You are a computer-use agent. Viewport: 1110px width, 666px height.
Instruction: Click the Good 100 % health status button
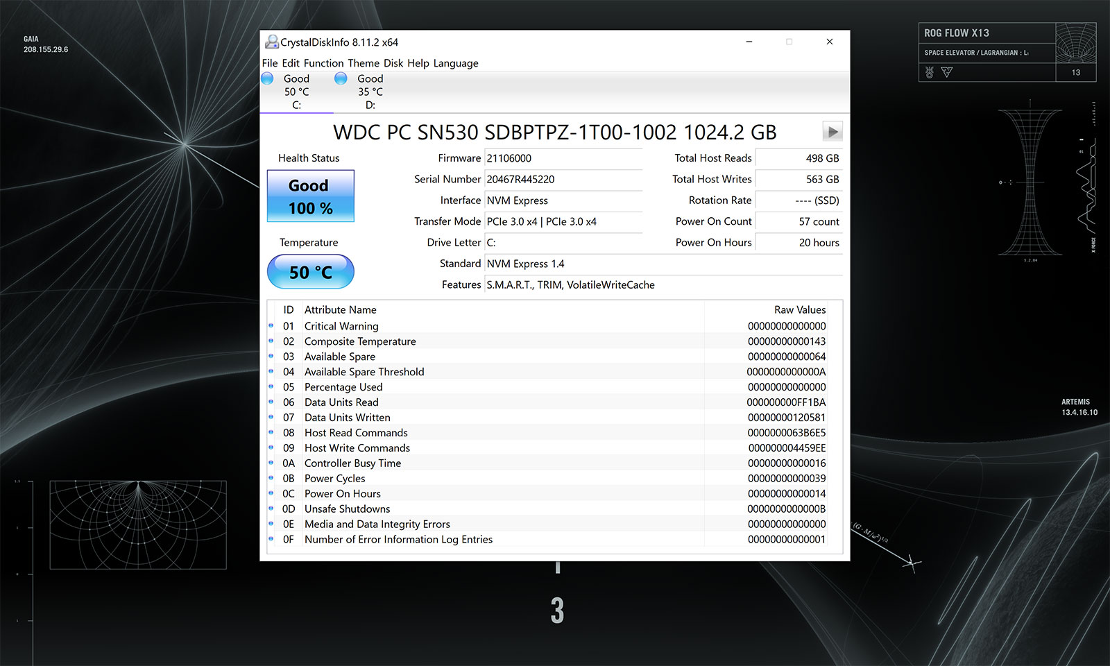click(x=311, y=196)
